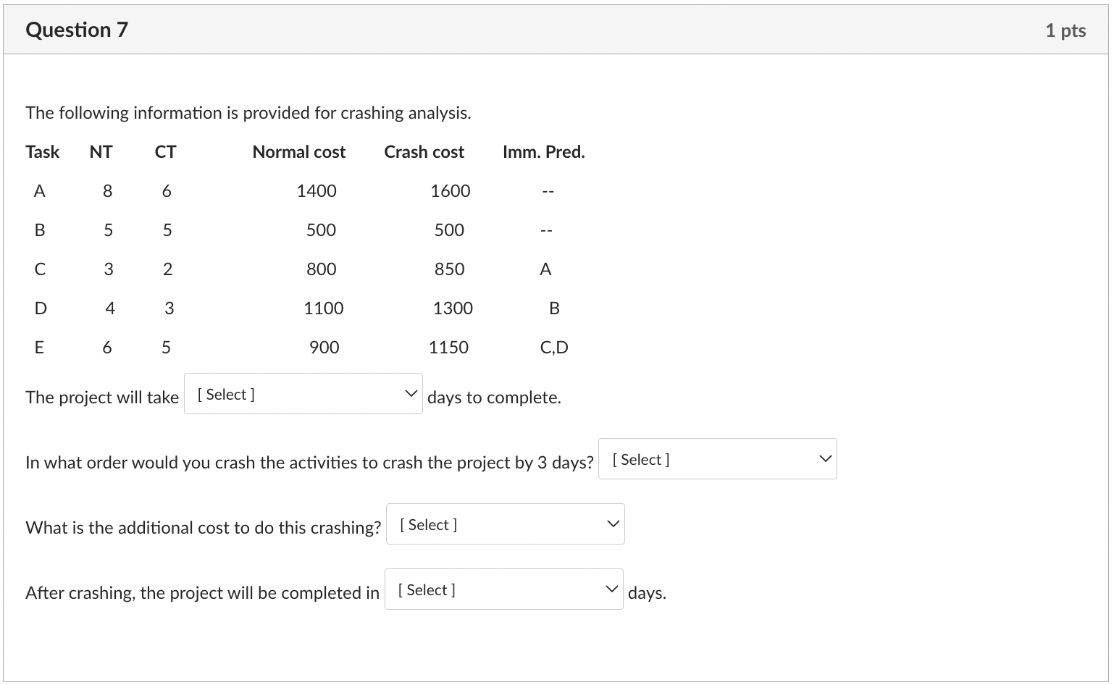This screenshot has height=685, width=1114.
Task: Open the days after crashing dropdown
Action: [503, 589]
